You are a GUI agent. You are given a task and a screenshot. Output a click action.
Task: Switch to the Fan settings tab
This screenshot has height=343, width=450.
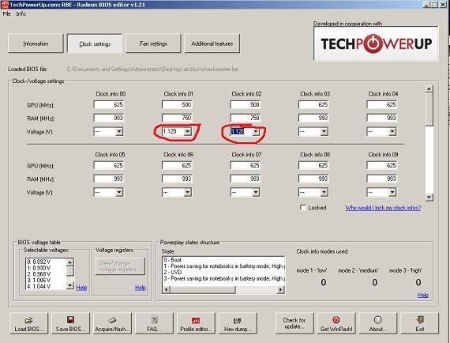click(x=153, y=43)
